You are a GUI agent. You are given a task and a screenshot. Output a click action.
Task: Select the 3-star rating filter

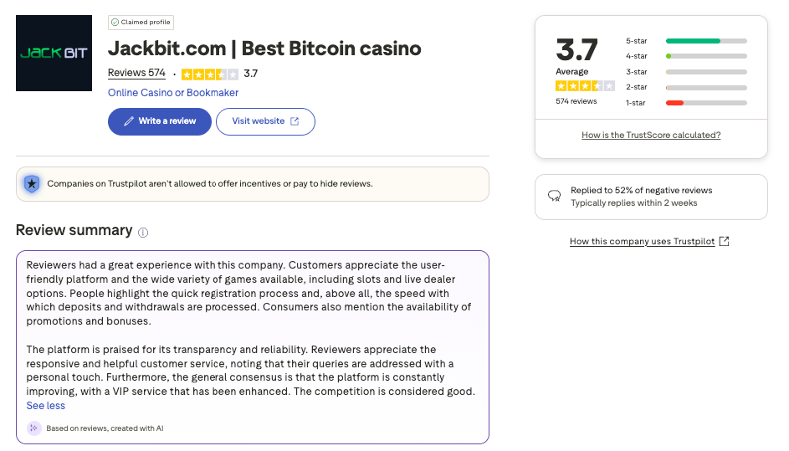tap(705, 72)
